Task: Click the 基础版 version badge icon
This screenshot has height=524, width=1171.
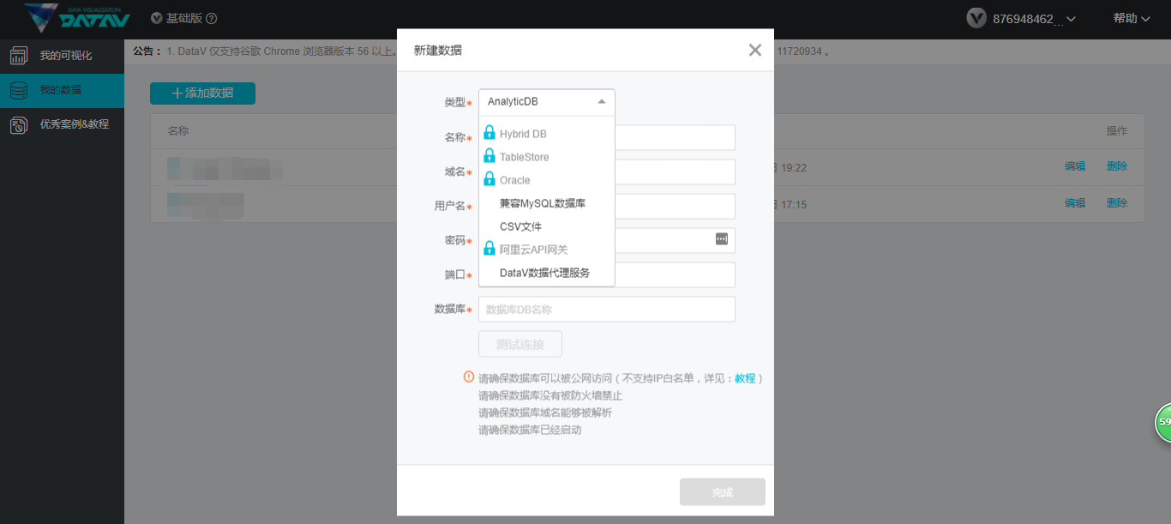Action: click(x=156, y=18)
